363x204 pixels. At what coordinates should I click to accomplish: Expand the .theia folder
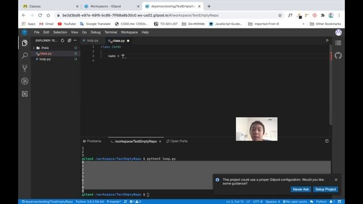(45, 48)
